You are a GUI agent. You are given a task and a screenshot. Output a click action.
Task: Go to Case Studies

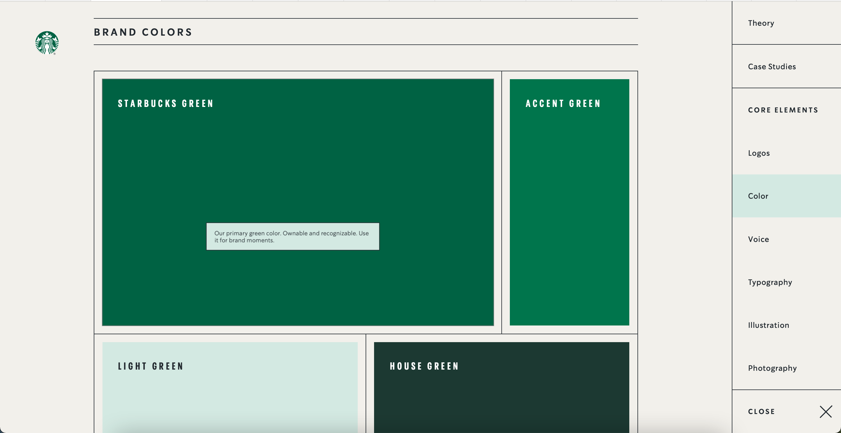coord(772,66)
